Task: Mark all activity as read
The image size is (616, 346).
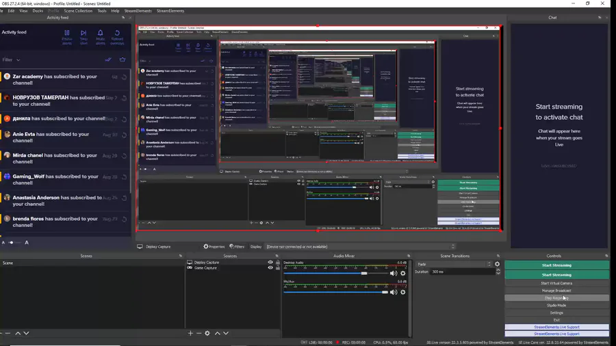Action: (108, 59)
